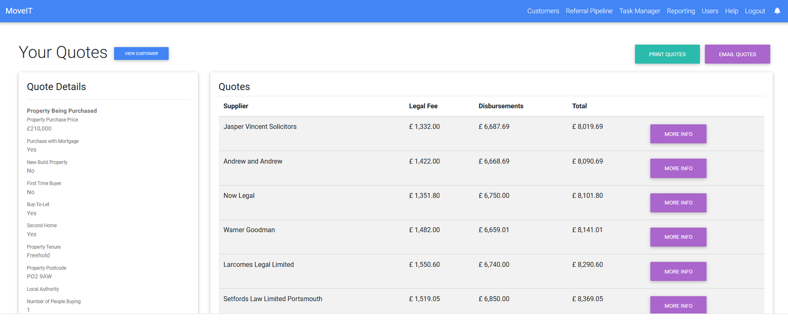Image resolution: width=788 pixels, height=328 pixels.
Task: Click the £ 1,550.60 legal fee
Action: click(x=424, y=265)
